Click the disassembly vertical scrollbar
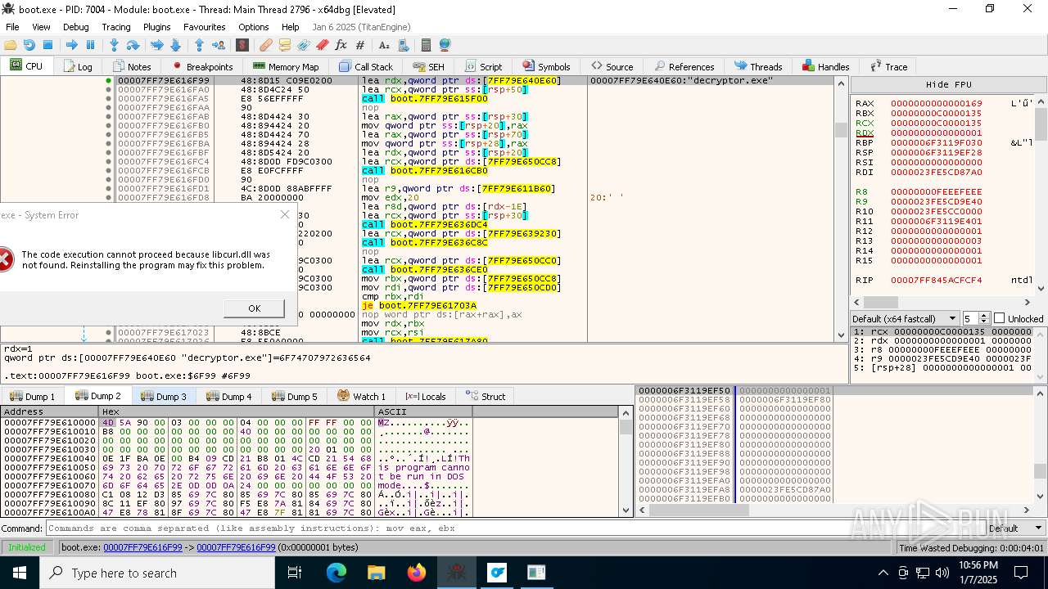Viewport: 1048px width, 589px height. point(841,209)
